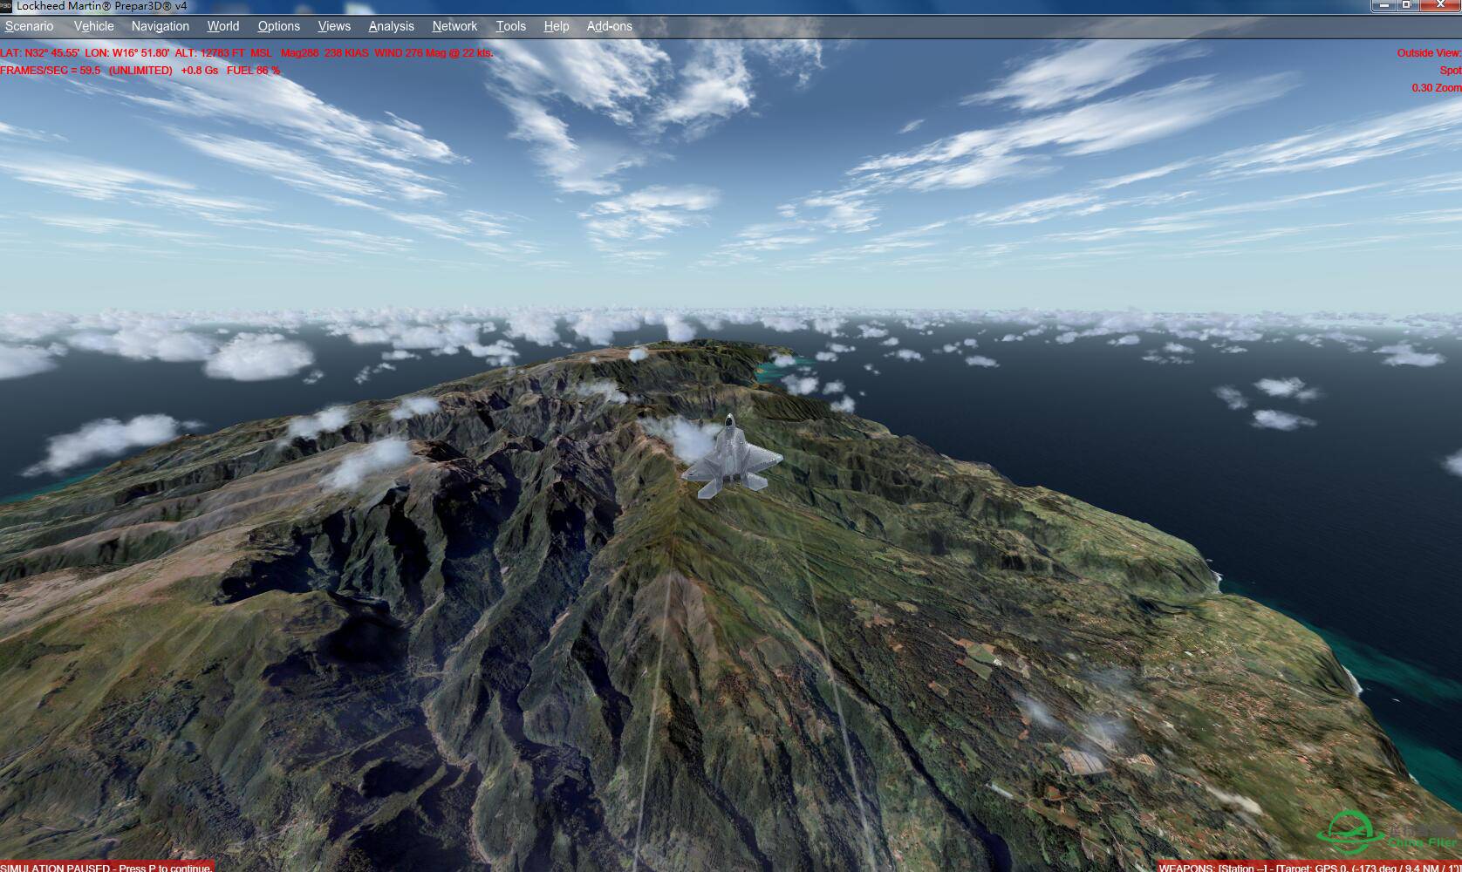Open the Network menu
This screenshot has width=1462, height=872.
pos(454,26)
